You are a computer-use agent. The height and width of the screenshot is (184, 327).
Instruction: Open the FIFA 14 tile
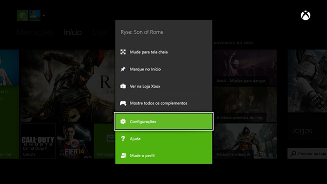coord(75,141)
